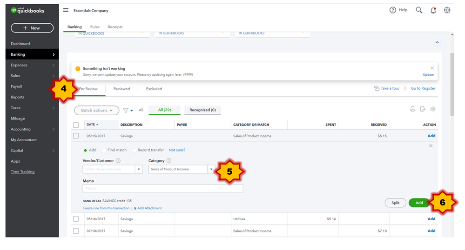Expand the Sales sidebar submenu

tap(54, 76)
